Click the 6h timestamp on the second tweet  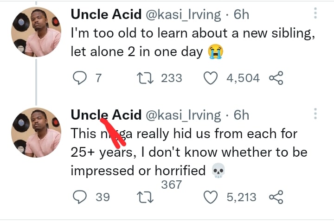click(x=241, y=115)
